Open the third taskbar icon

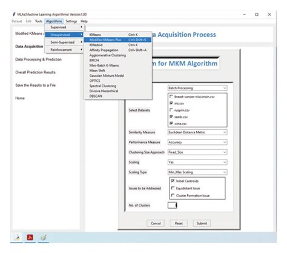44,237
